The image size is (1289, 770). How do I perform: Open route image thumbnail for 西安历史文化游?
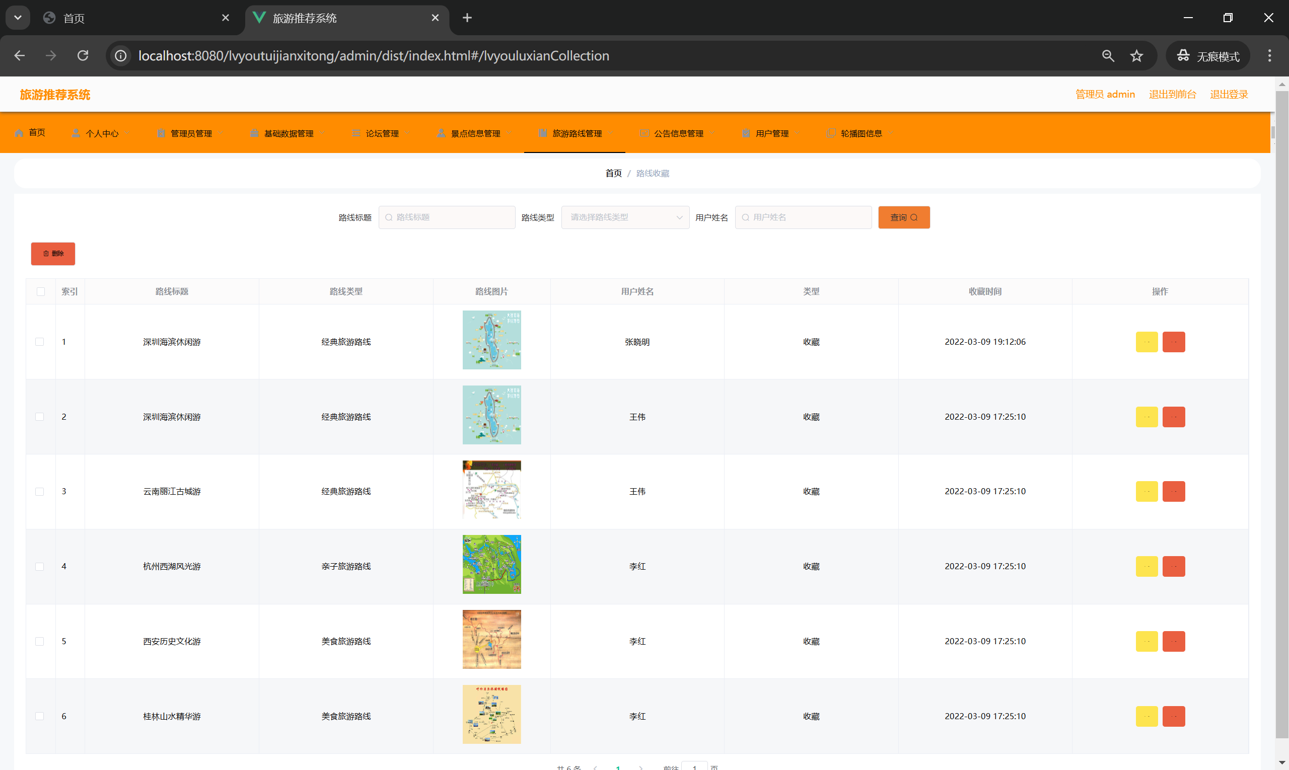coord(491,639)
